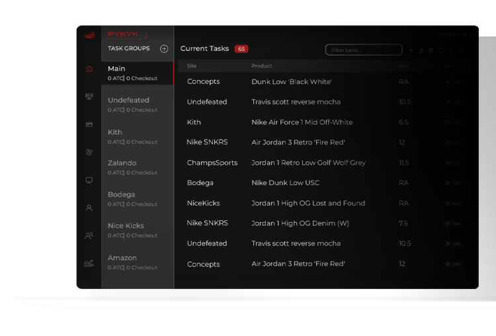The image size is (496, 336).
Task: Click the plus icon beside Filter tasks
Action: (x=411, y=50)
